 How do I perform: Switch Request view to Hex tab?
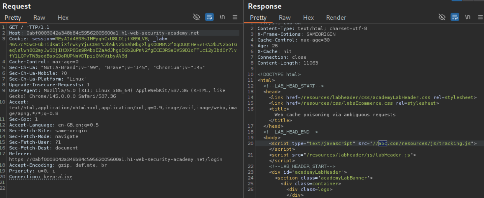pos(63,18)
